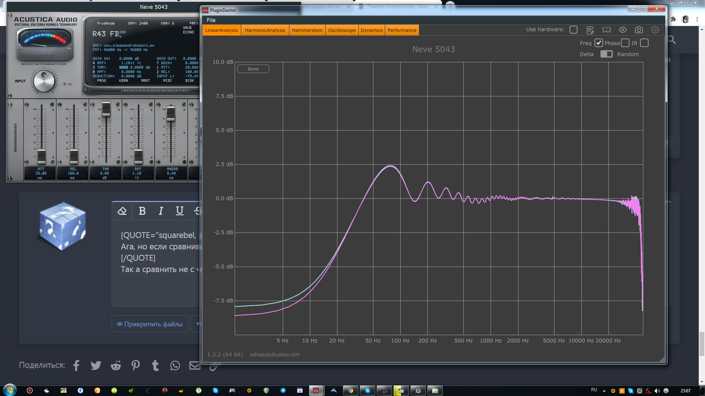Share the post on Tumblr
The width and height of the screenshot is (705, 396).
(x=155, y=365)
